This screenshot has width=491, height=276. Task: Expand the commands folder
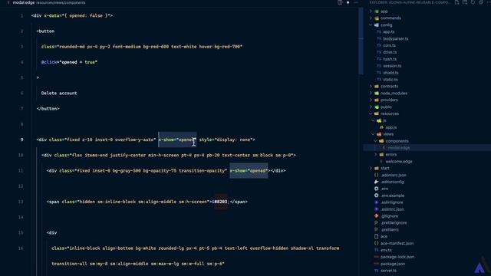(x=390, y=18)
